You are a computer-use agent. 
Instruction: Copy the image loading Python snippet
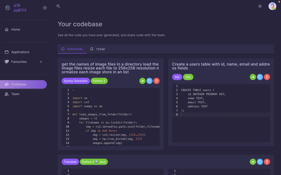tap(149, 81)
